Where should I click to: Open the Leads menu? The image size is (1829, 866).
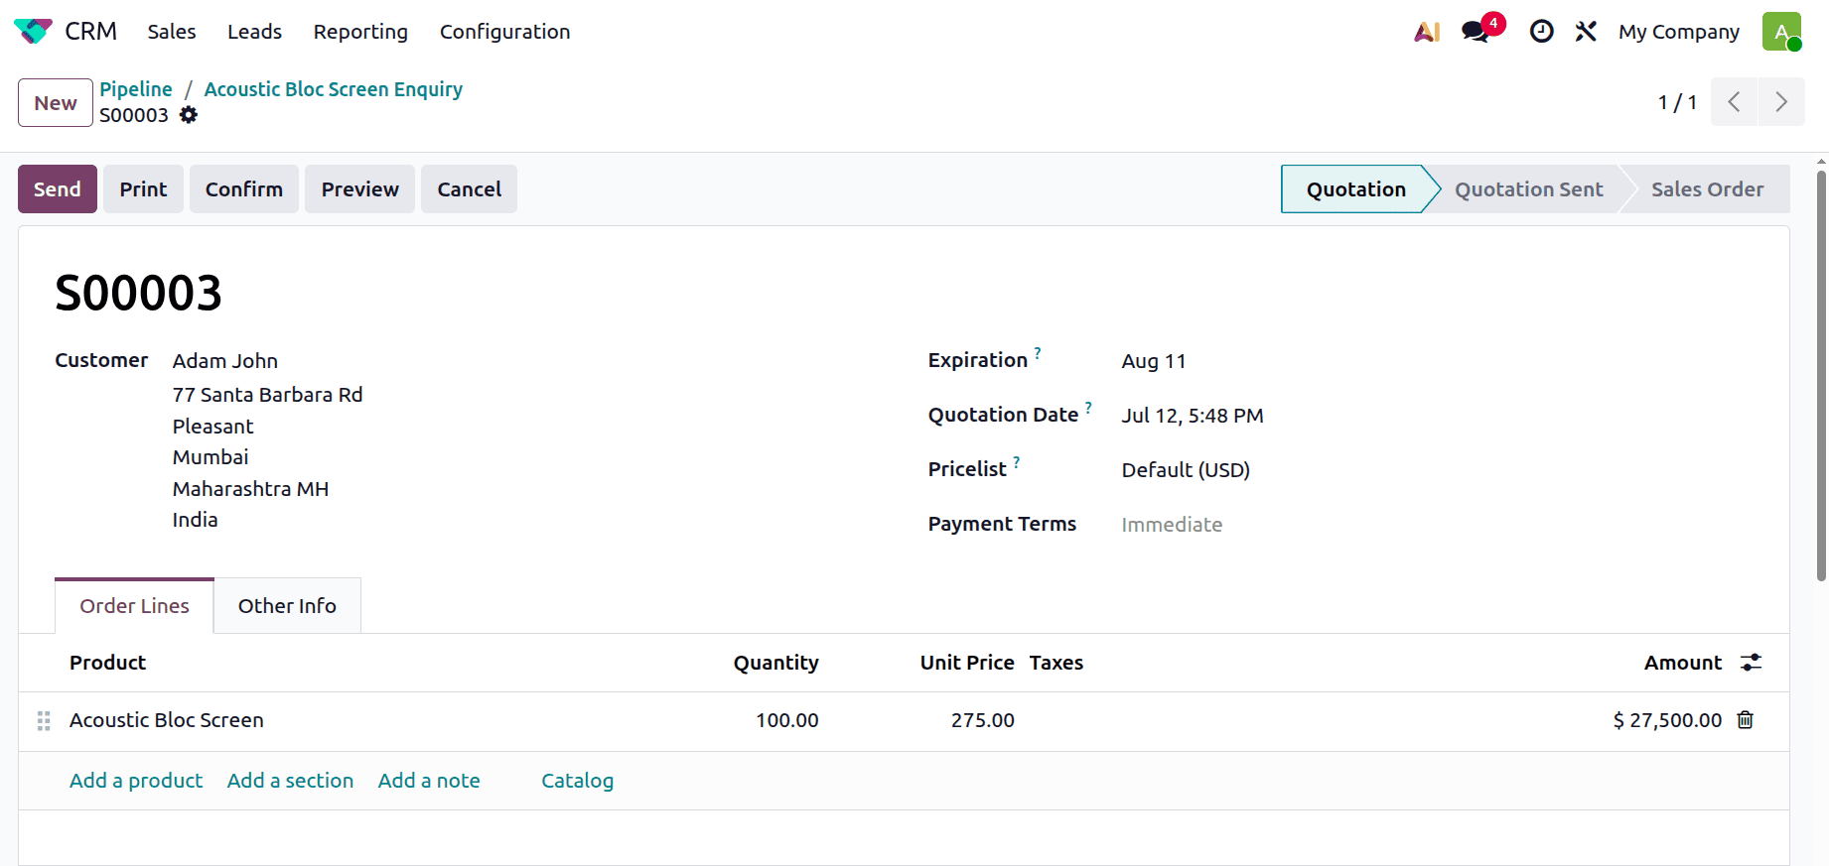click(254, 32)
